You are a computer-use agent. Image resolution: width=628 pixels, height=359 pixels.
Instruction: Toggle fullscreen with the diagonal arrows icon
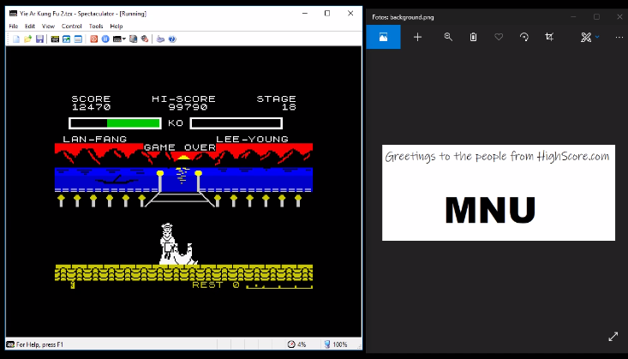tap(613, 337)
